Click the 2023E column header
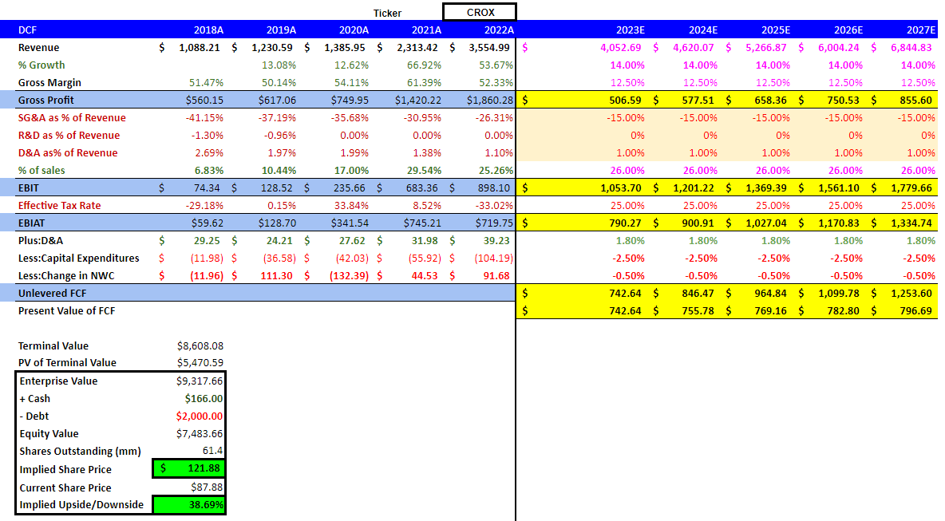 [x=631, y=30]
